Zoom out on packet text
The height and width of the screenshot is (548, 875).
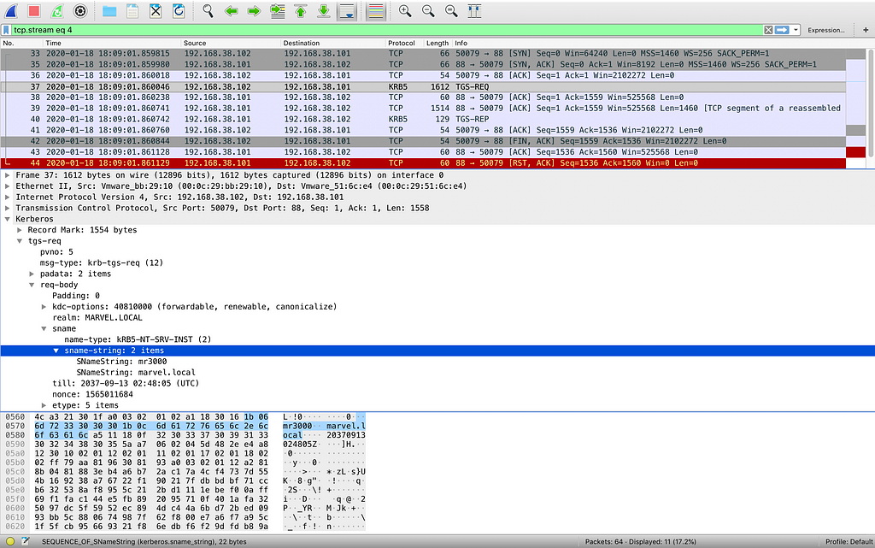coord(428,11)
